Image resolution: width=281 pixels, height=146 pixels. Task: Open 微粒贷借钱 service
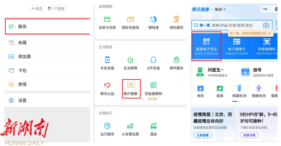130,22
